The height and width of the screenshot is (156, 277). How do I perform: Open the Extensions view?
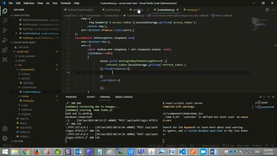pos(5,50)
